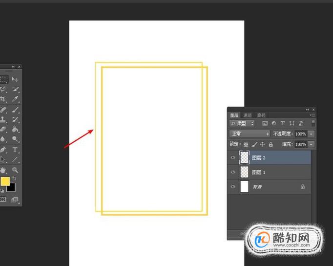This screenshot has width=333, height=266.
Task: Hide the 背景 layer
Action: pyautogui.click(x=233, y=187)
